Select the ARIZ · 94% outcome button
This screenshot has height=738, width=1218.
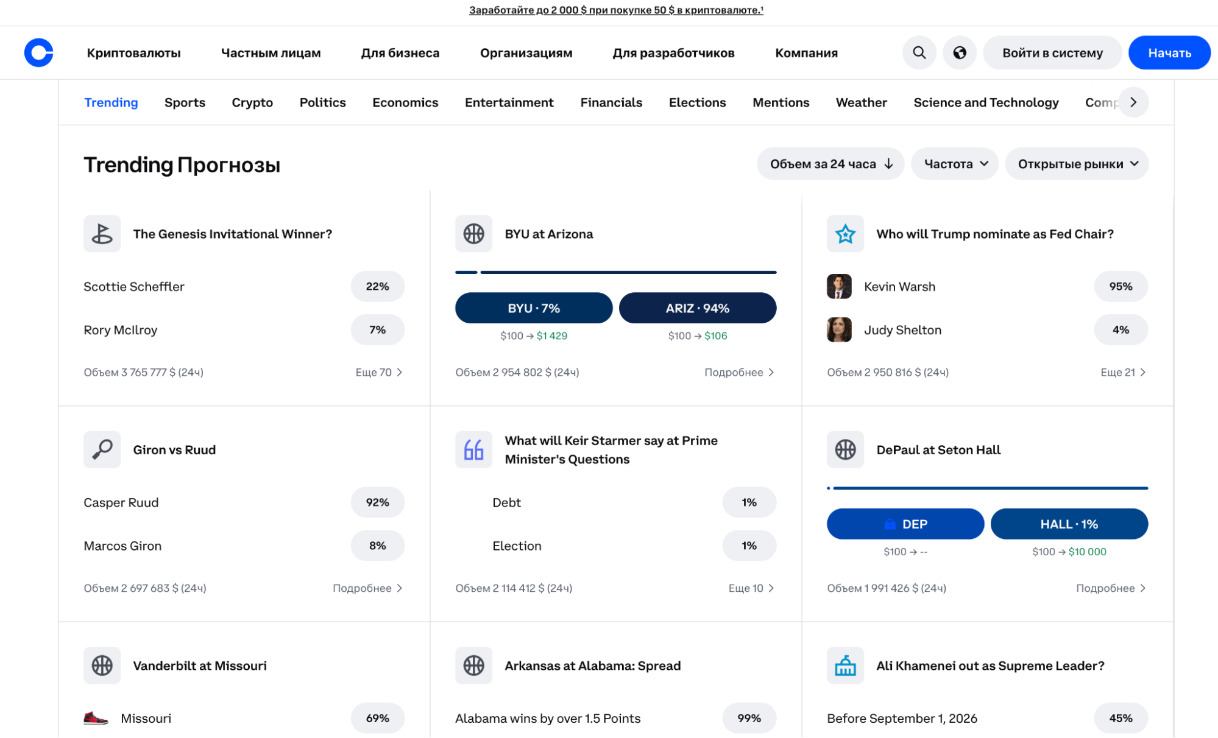(x=697, y=308)
